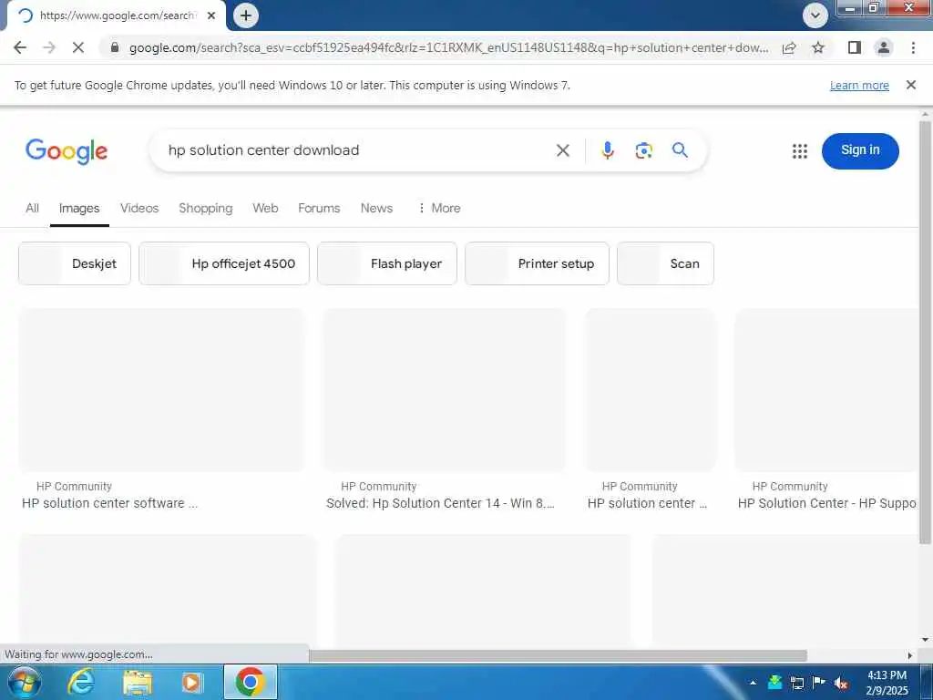Viewport: 933px width, 700px height.
Task: Show hidden tray icons arrow
Action: click(753, 683)
